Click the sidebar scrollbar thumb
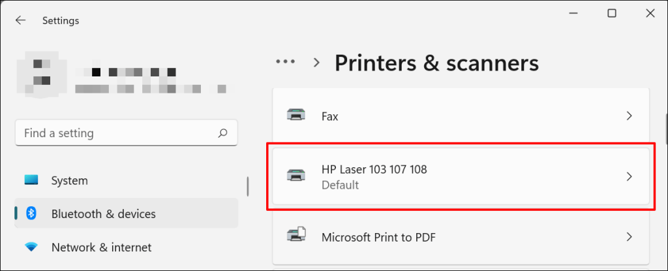Image resolution: width=668 pixels, height=271 pixels. [247, 186]
